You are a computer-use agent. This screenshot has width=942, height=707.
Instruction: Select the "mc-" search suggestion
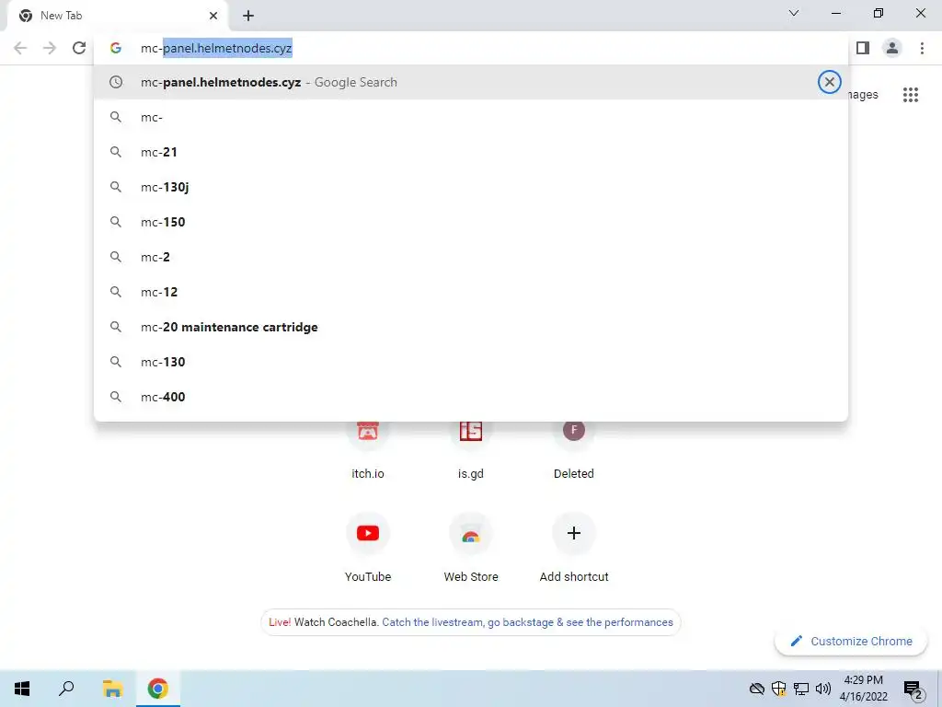[x=471, y=117]
